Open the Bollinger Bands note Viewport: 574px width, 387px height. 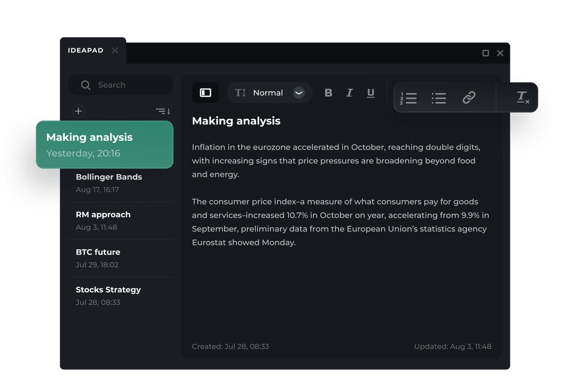pos(121,183)
